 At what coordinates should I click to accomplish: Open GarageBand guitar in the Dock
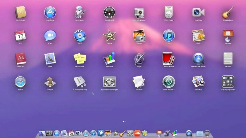pyautogui.click(x=123, y=133)
